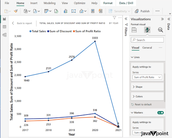172x138 pixels.
Task: Select the Format painter brush icon
Action: 16,11
